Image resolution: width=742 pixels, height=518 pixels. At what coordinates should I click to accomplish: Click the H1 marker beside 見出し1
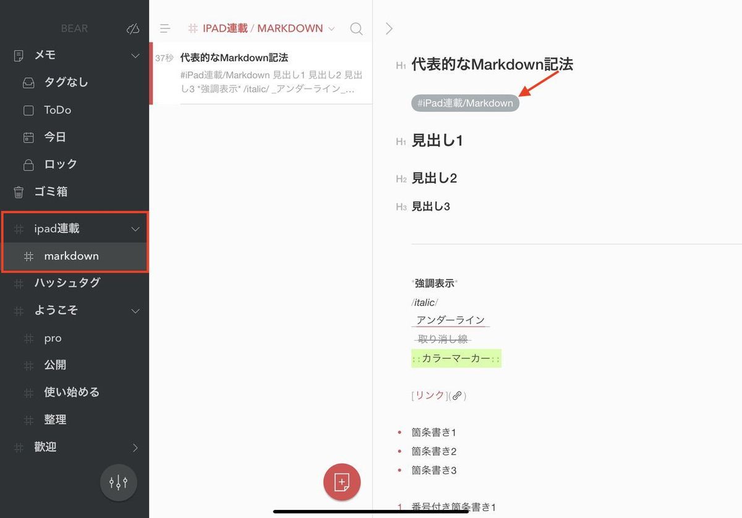point(401,142)
